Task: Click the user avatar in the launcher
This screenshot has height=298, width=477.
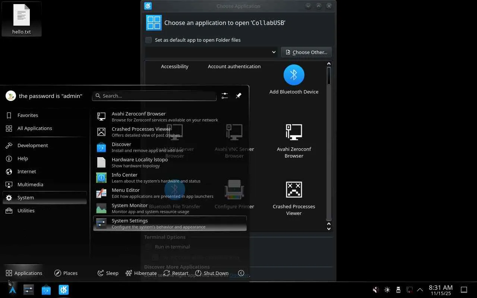Action: click(11, 96)
